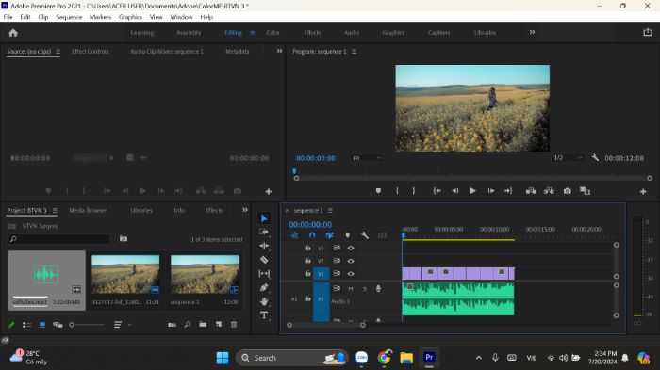Viewport: 660px width, 370px height.
Task: Toggle Snap magnet in timeline
Action: 312,235
